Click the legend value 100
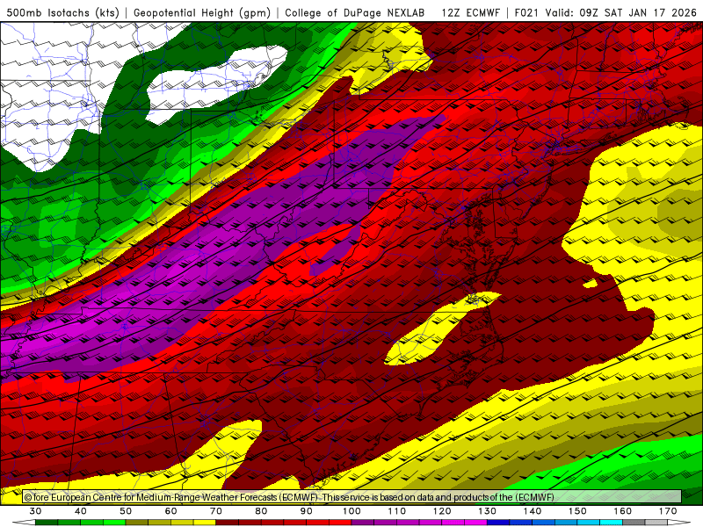Viewport: 703px width, 527px height. (351, 511)
